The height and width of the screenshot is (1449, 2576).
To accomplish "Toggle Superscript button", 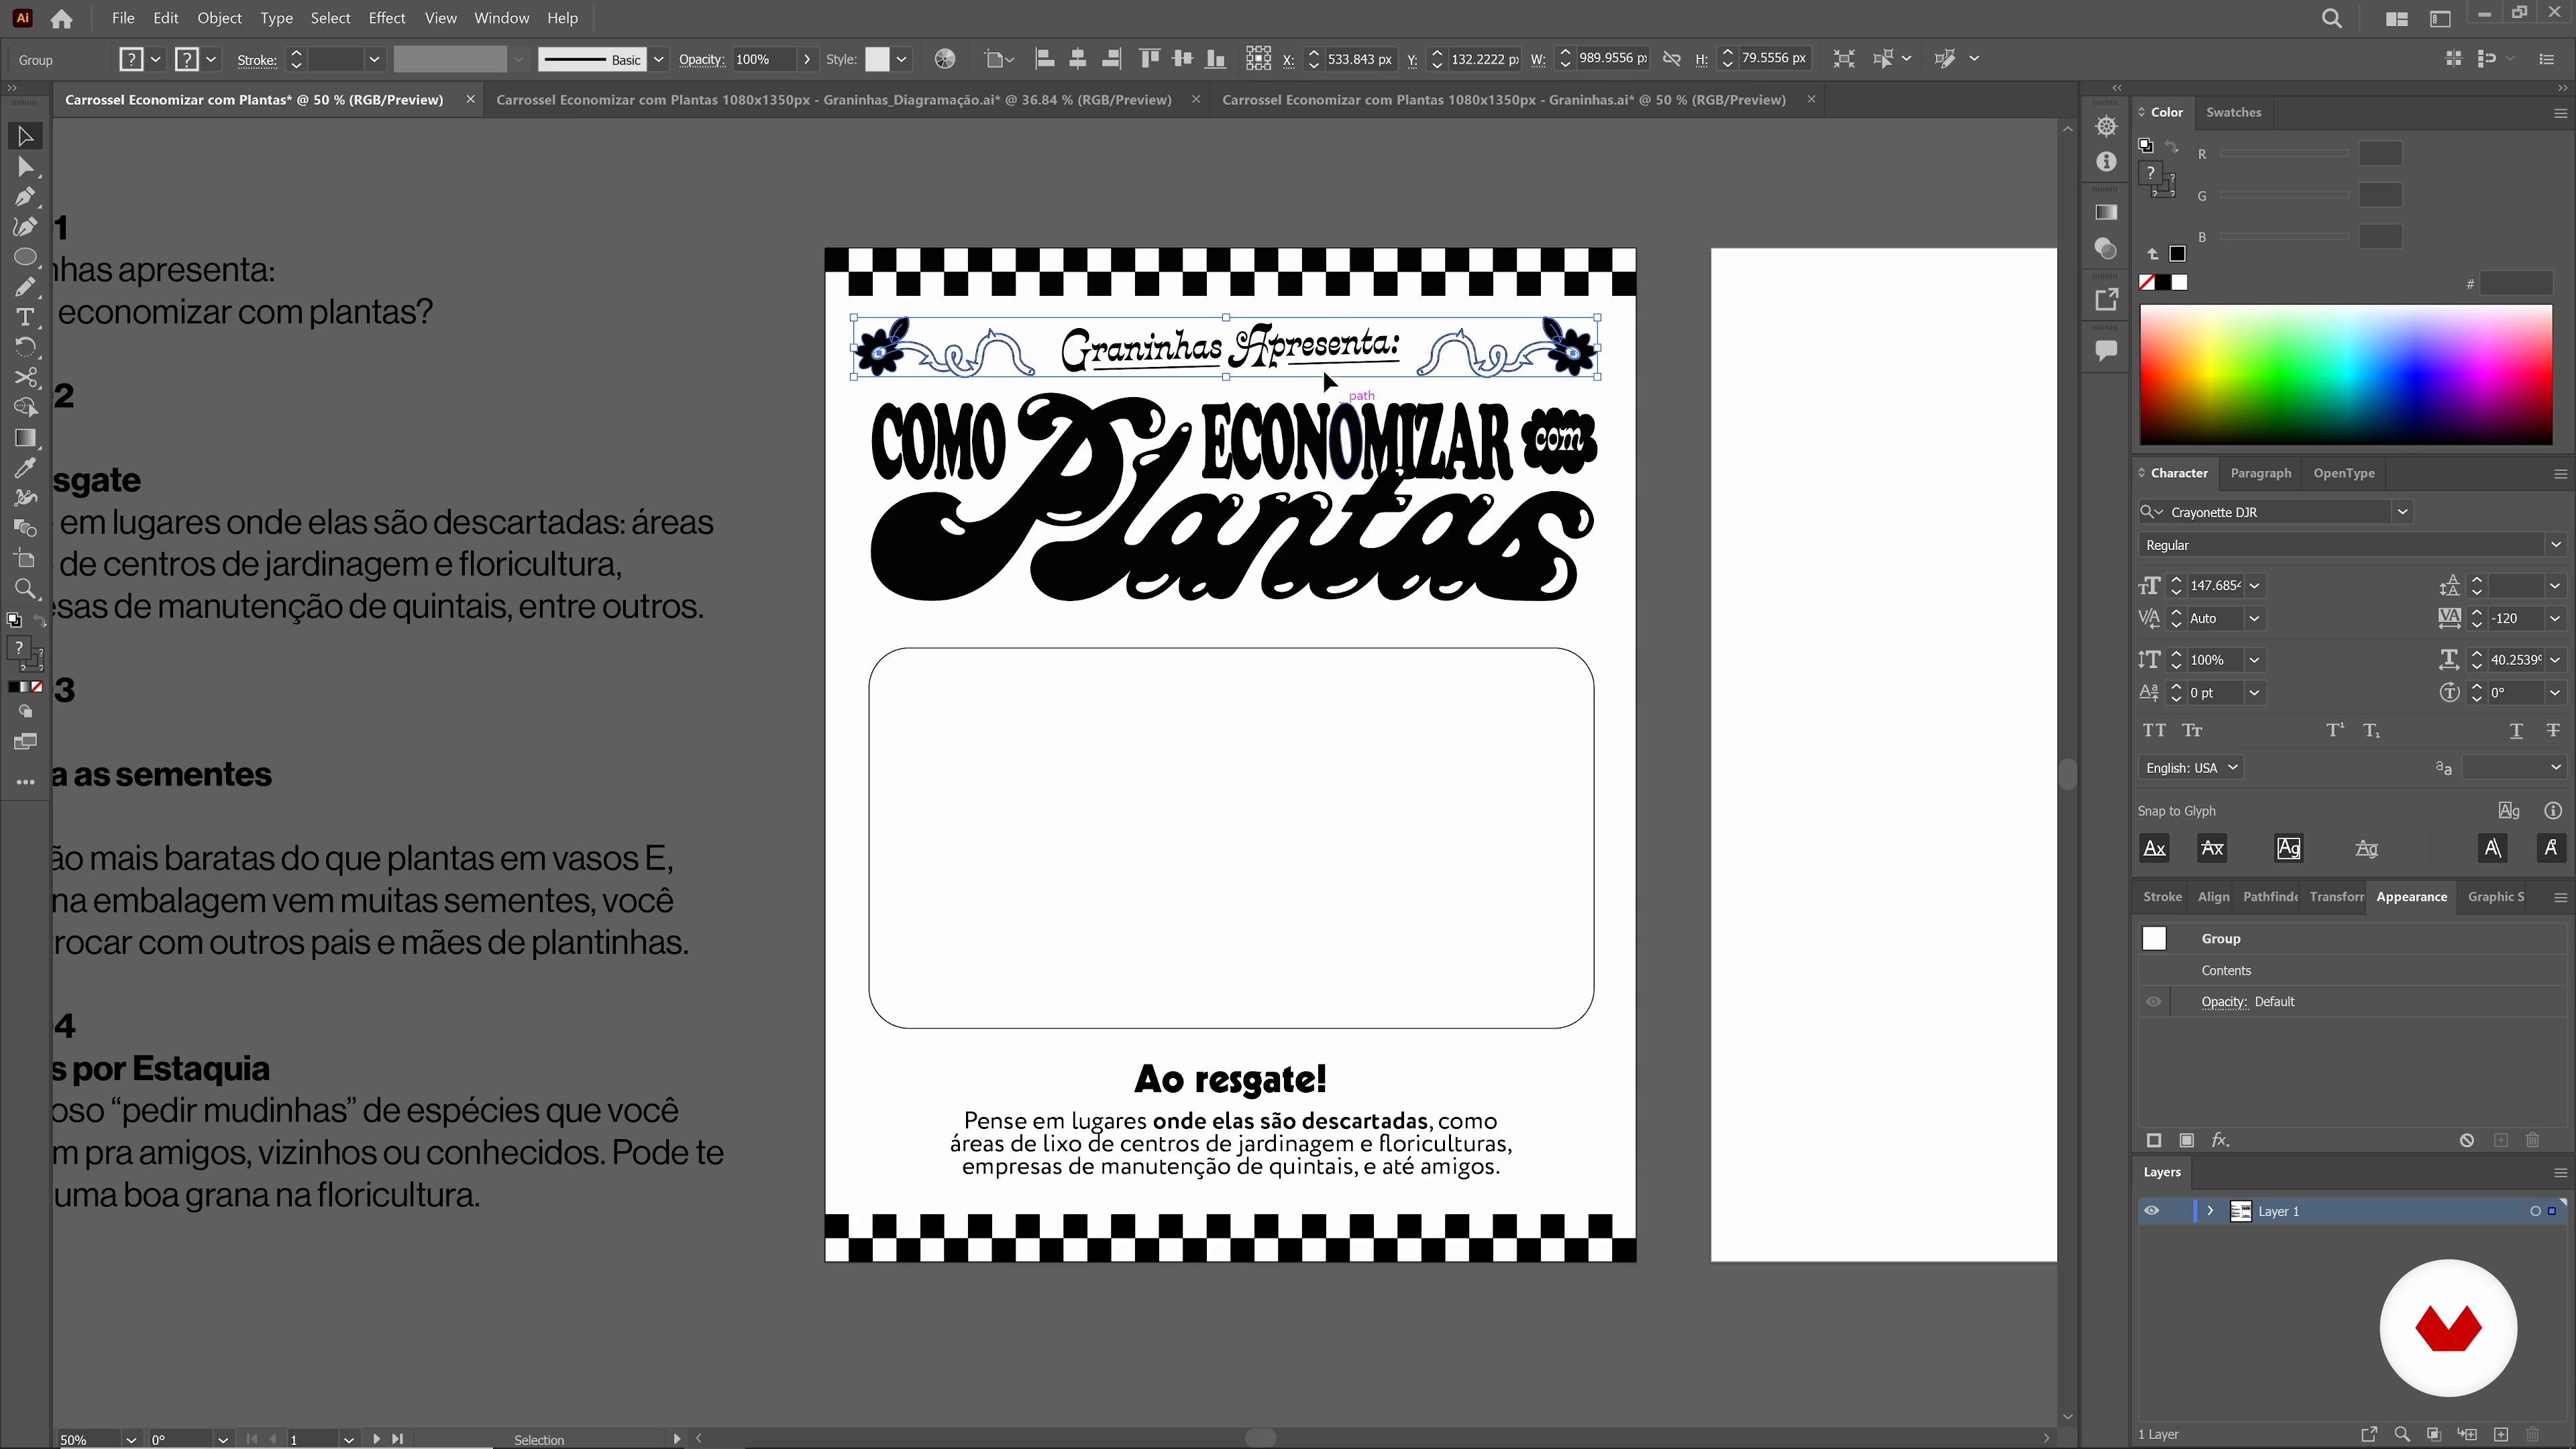I will pyautogui.click(x=2334, y=730).
